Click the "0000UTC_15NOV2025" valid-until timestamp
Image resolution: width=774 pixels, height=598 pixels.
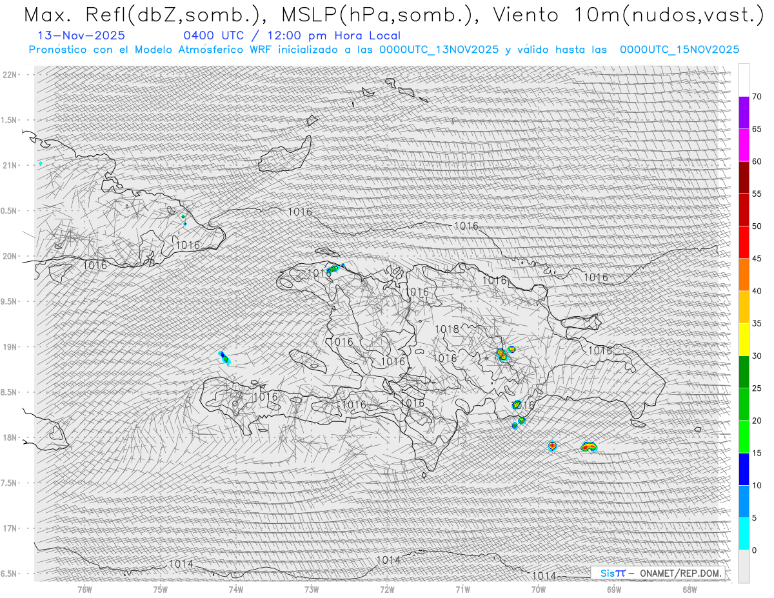pyautogui.click(x=679, y=50)
